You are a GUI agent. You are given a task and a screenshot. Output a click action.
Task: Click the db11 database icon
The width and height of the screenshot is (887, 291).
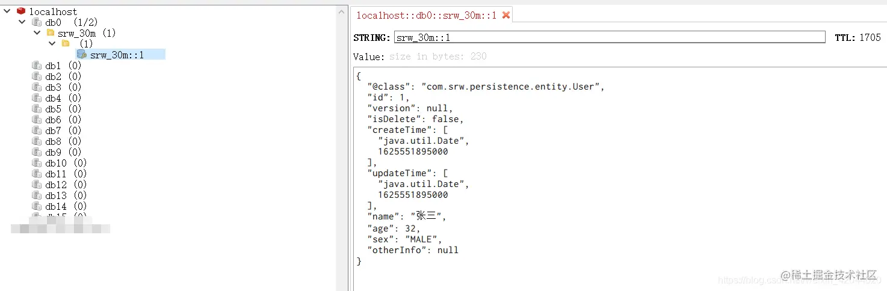[x=37, y=173]
